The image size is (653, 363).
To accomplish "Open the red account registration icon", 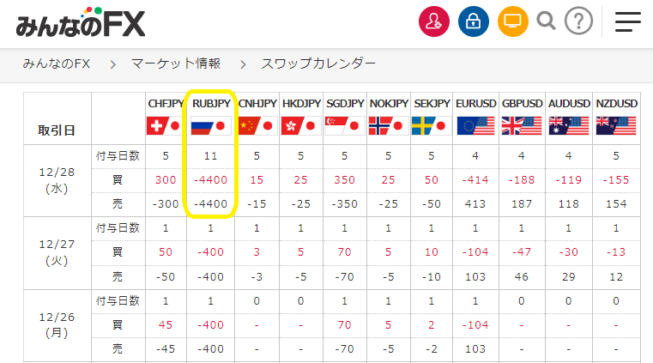I will tap(434, 21).
